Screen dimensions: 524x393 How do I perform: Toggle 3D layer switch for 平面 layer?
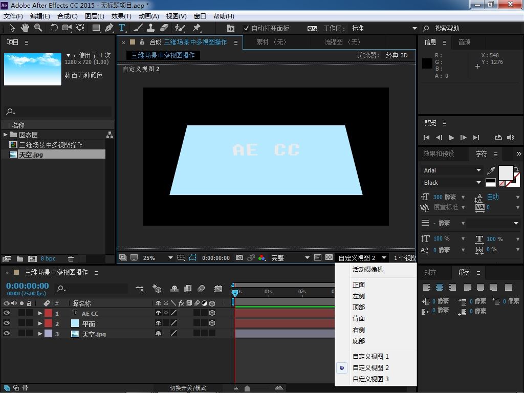212,323
